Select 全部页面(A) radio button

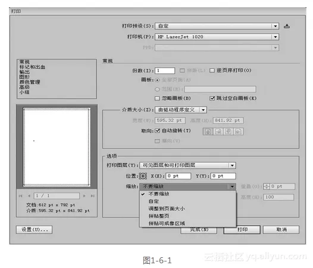(158, 80)
